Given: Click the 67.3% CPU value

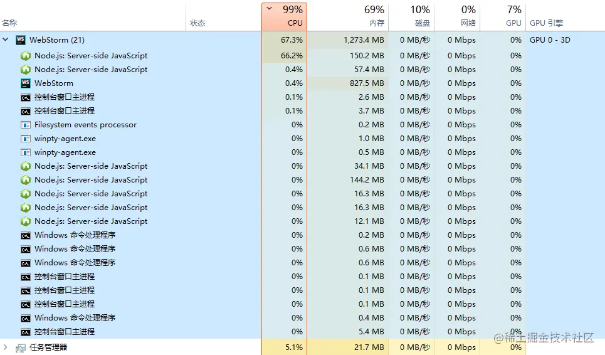Looking at the screenshot, I should [x=292, y=40].
